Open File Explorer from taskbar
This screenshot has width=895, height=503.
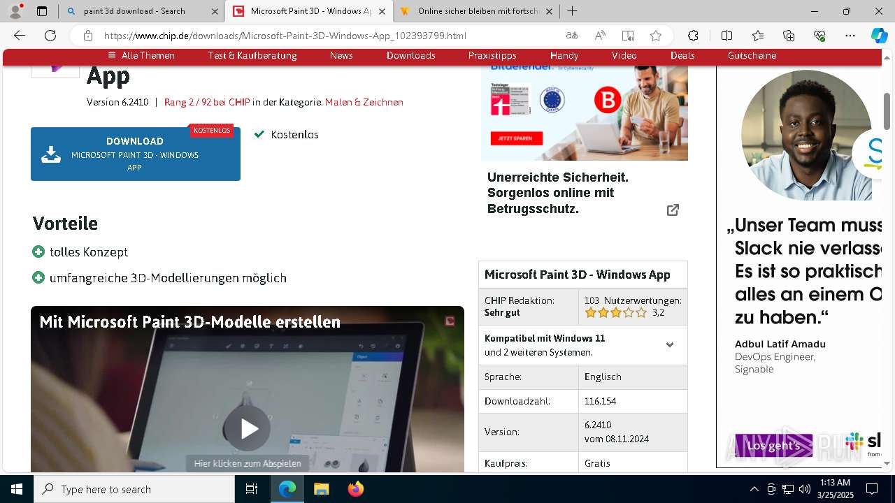click(x=321, y=489)
